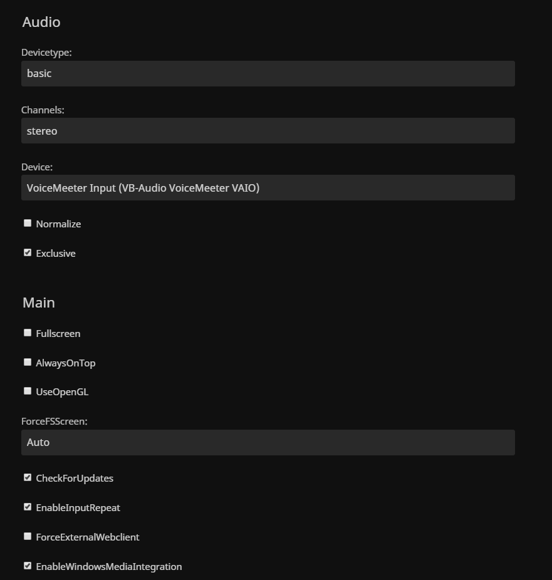Viewport: 552px width, 580px height.
Task: Click the ForceFSScreen field label
Action: (55, 422)
